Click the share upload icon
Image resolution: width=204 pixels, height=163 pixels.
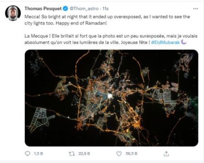(166, 153)
